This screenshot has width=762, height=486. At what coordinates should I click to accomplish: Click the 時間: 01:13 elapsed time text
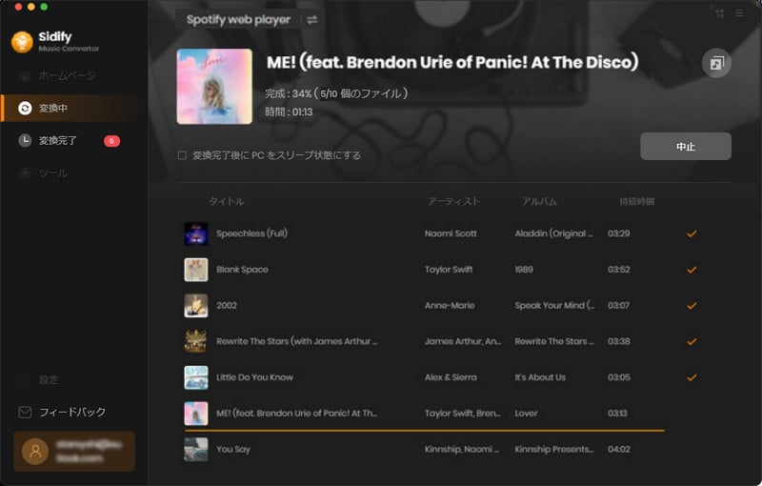coord(289,112)
